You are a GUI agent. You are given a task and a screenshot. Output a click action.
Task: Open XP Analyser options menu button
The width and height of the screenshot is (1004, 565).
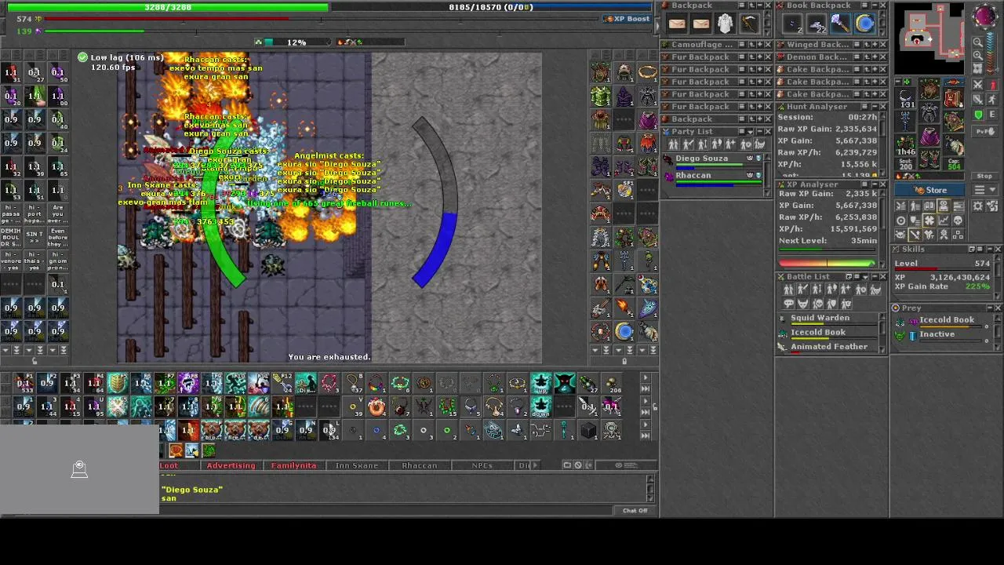click(864, 184)
